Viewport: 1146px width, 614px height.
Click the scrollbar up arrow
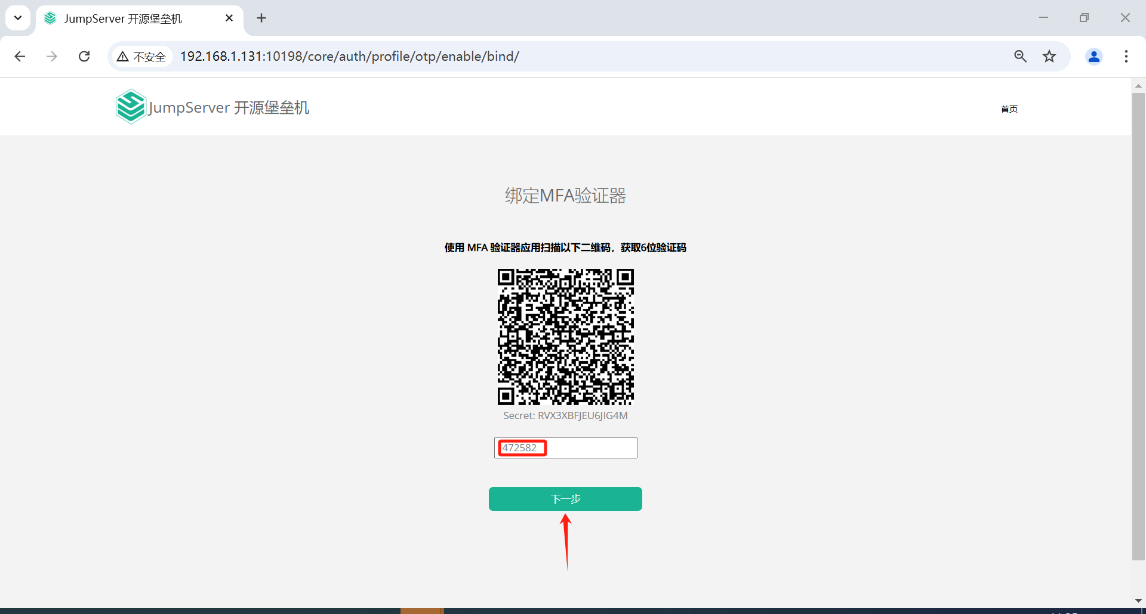1138,86
